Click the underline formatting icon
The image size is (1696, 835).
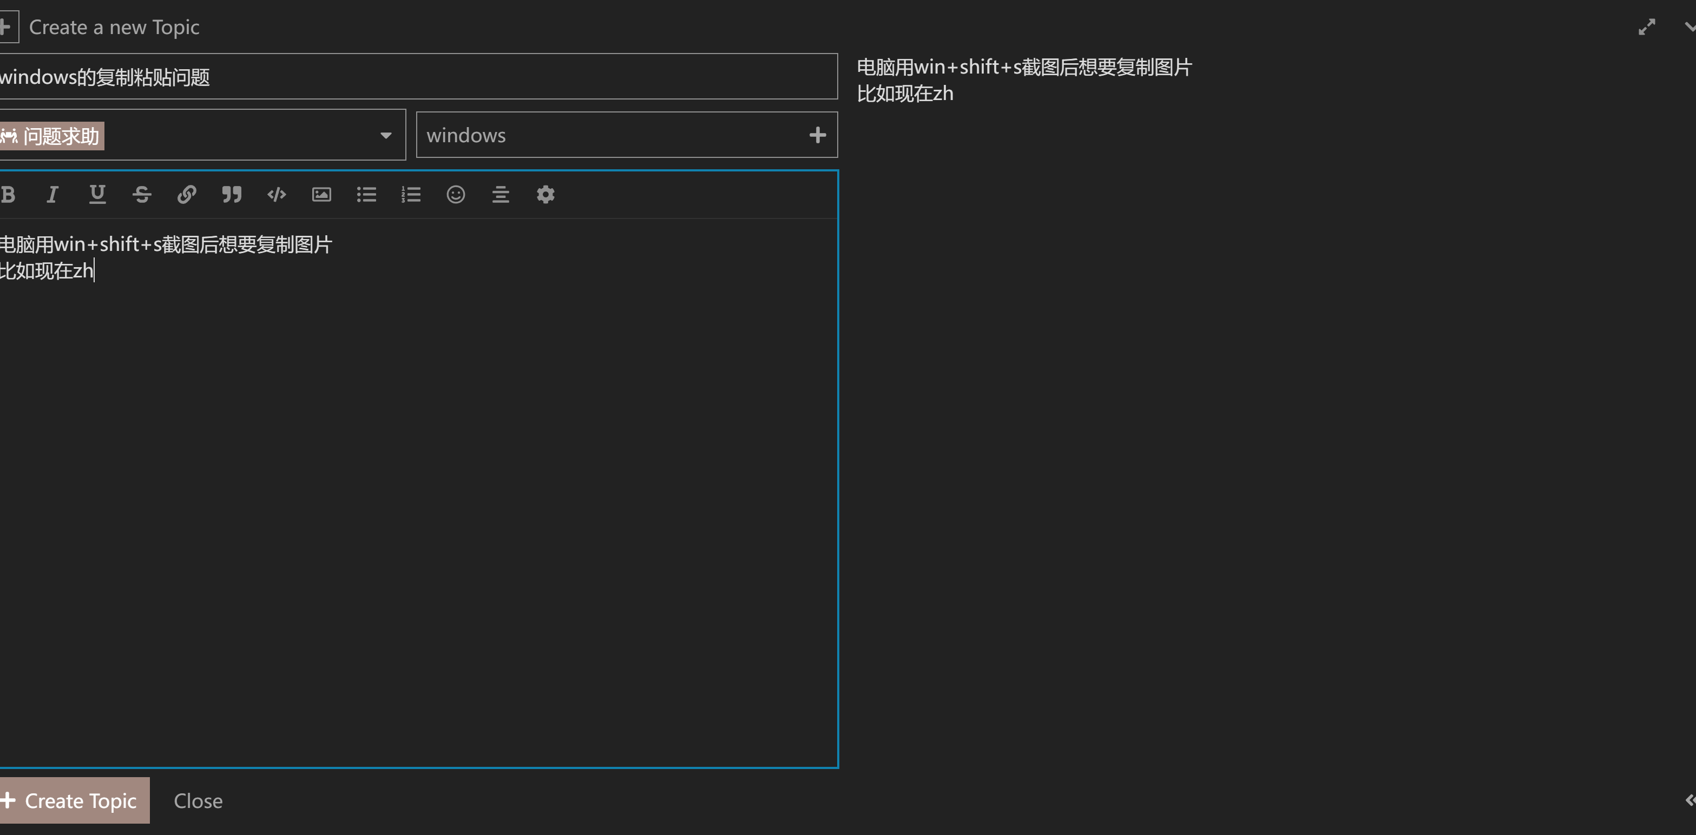[97, 195]
